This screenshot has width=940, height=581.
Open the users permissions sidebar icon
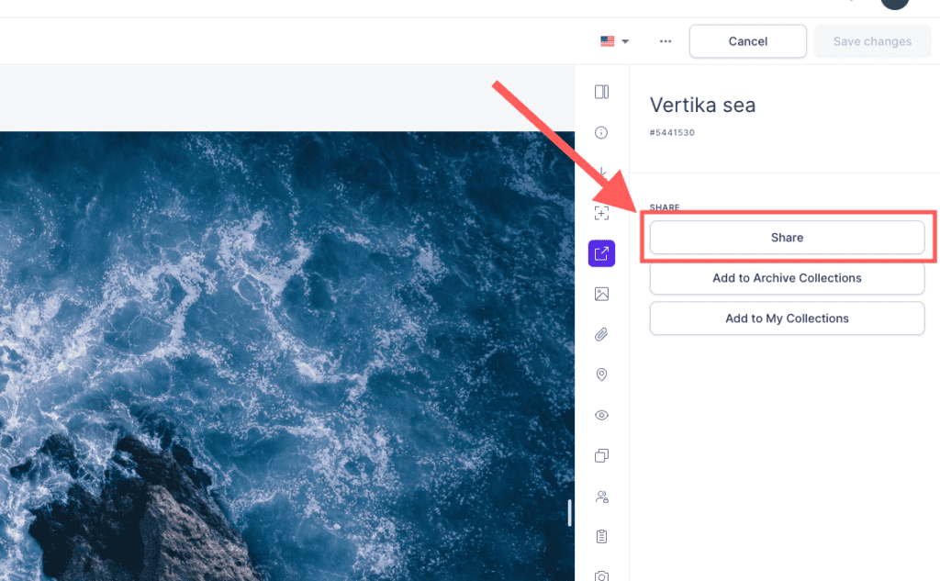[x=601, y=497]
